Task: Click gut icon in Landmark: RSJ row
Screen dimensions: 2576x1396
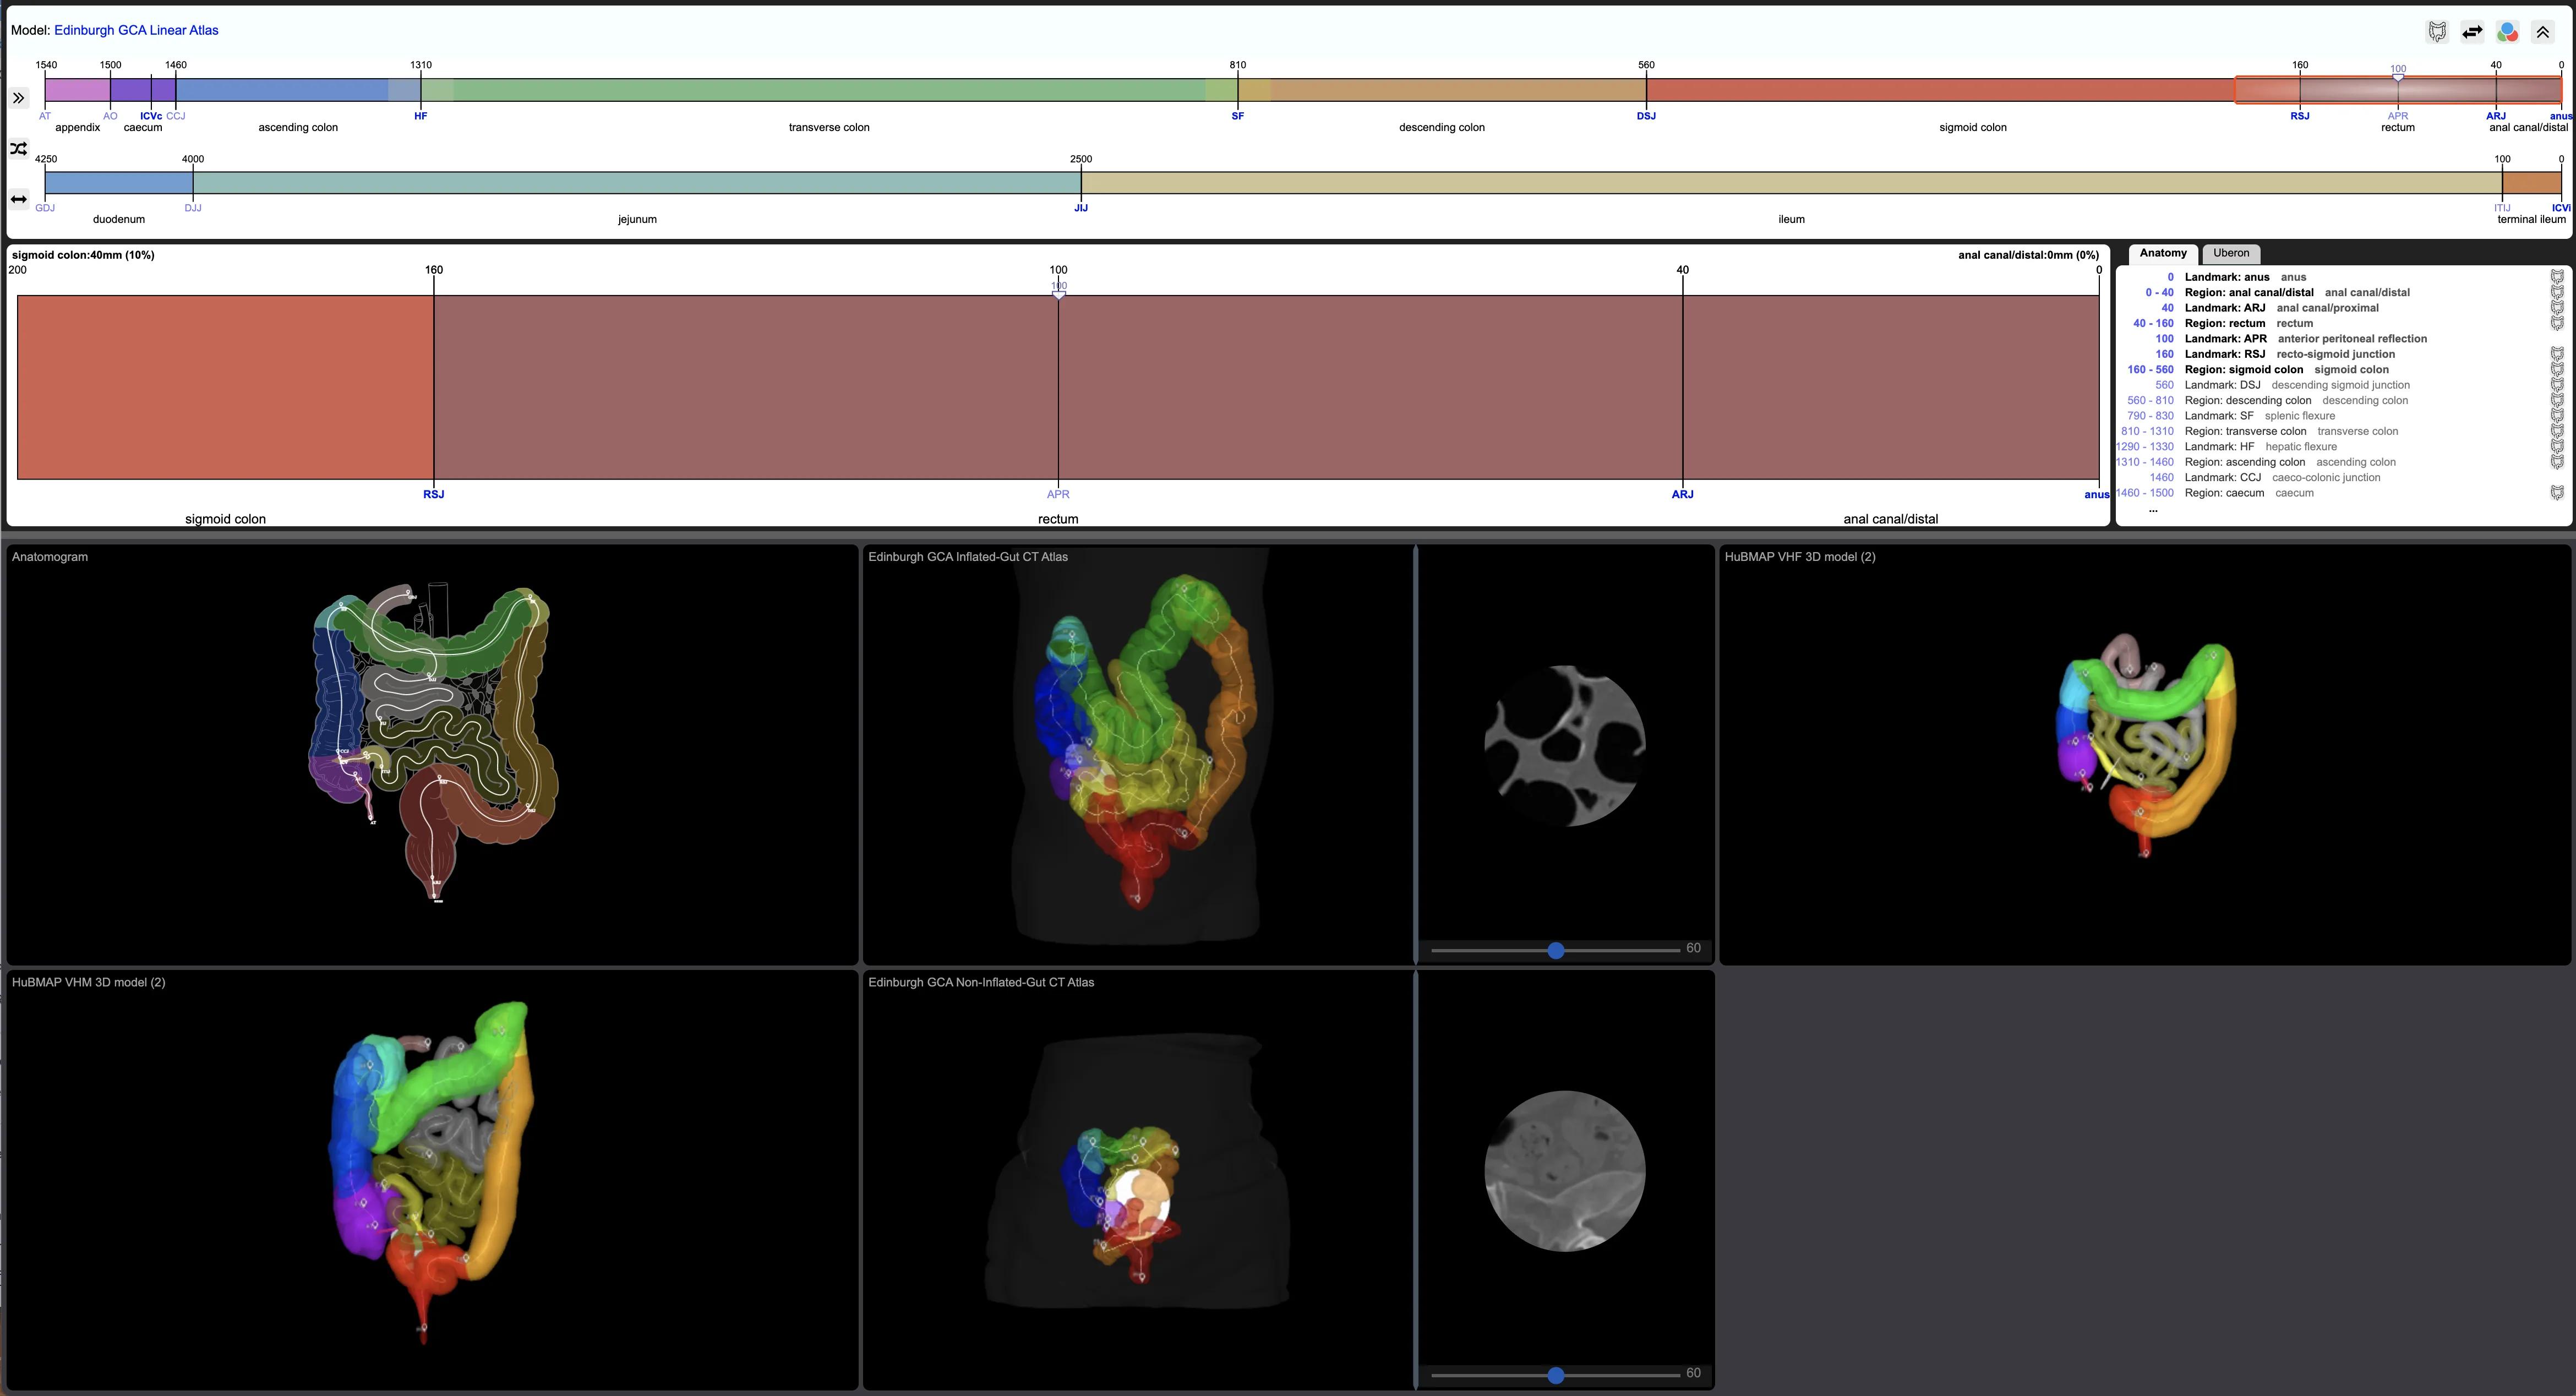Action: [2557, 354]
